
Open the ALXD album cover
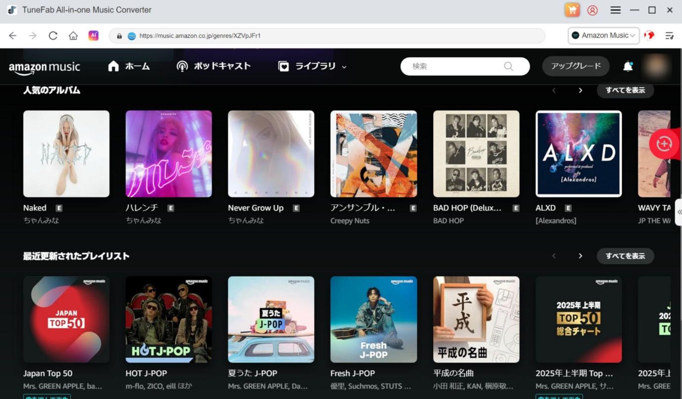point(579,154)
